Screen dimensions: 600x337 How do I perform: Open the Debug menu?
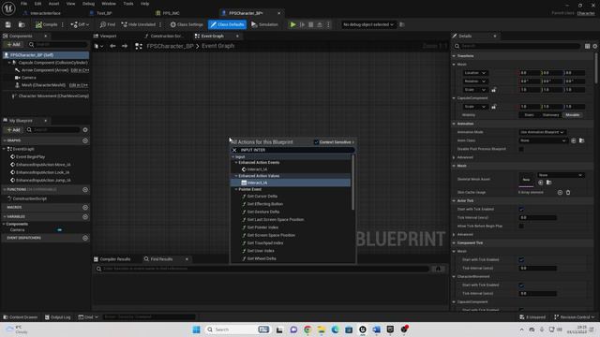pyautogui.click(x=88, y=4)
